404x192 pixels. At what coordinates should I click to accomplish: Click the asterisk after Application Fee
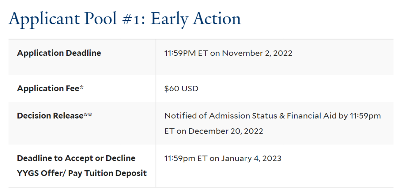(x=82, y=88)
